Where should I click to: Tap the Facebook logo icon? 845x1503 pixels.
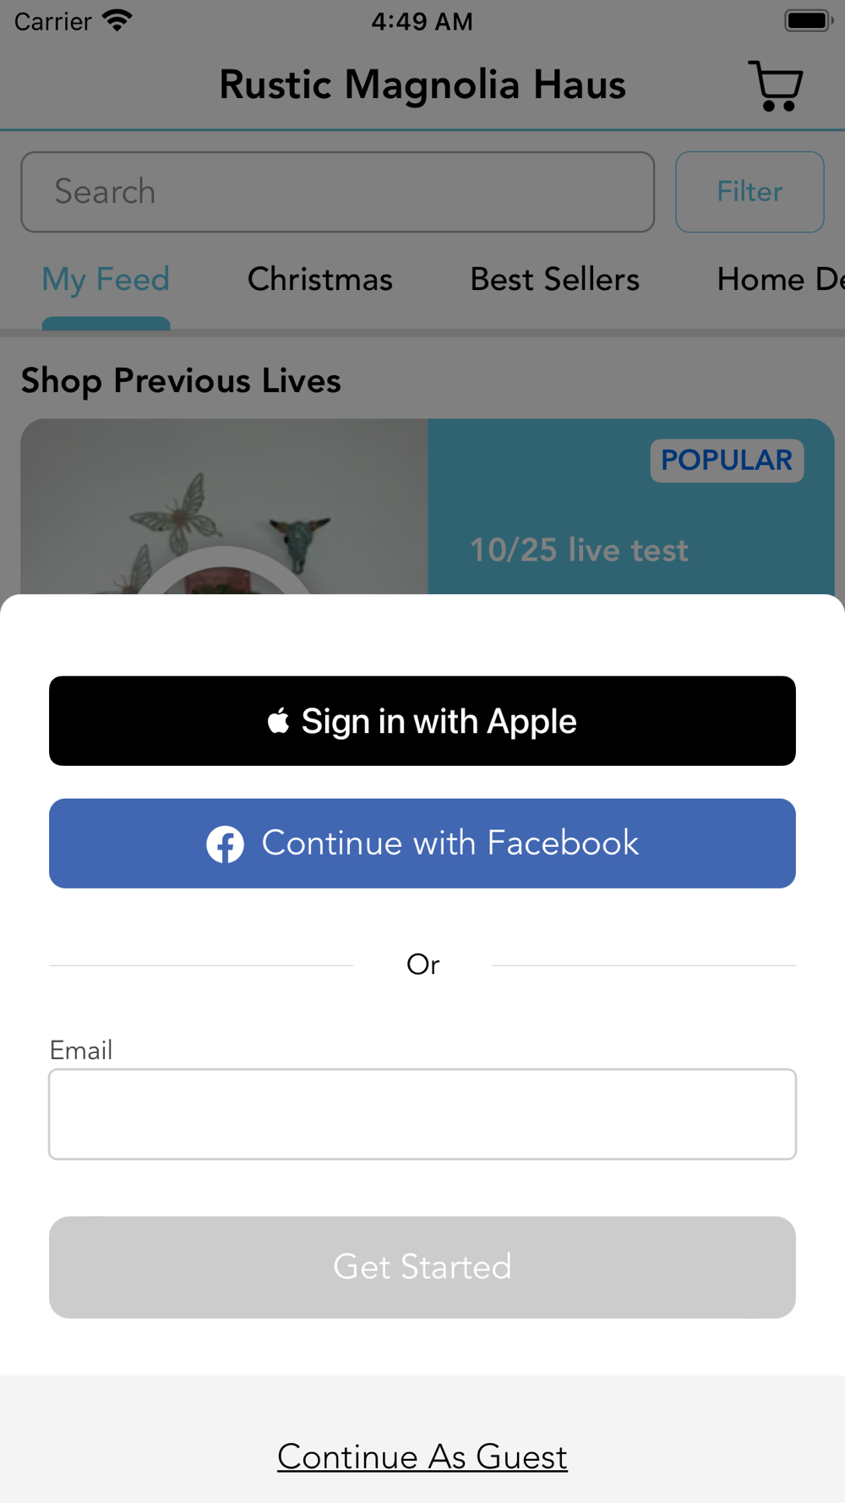click(x=226, y=844)
